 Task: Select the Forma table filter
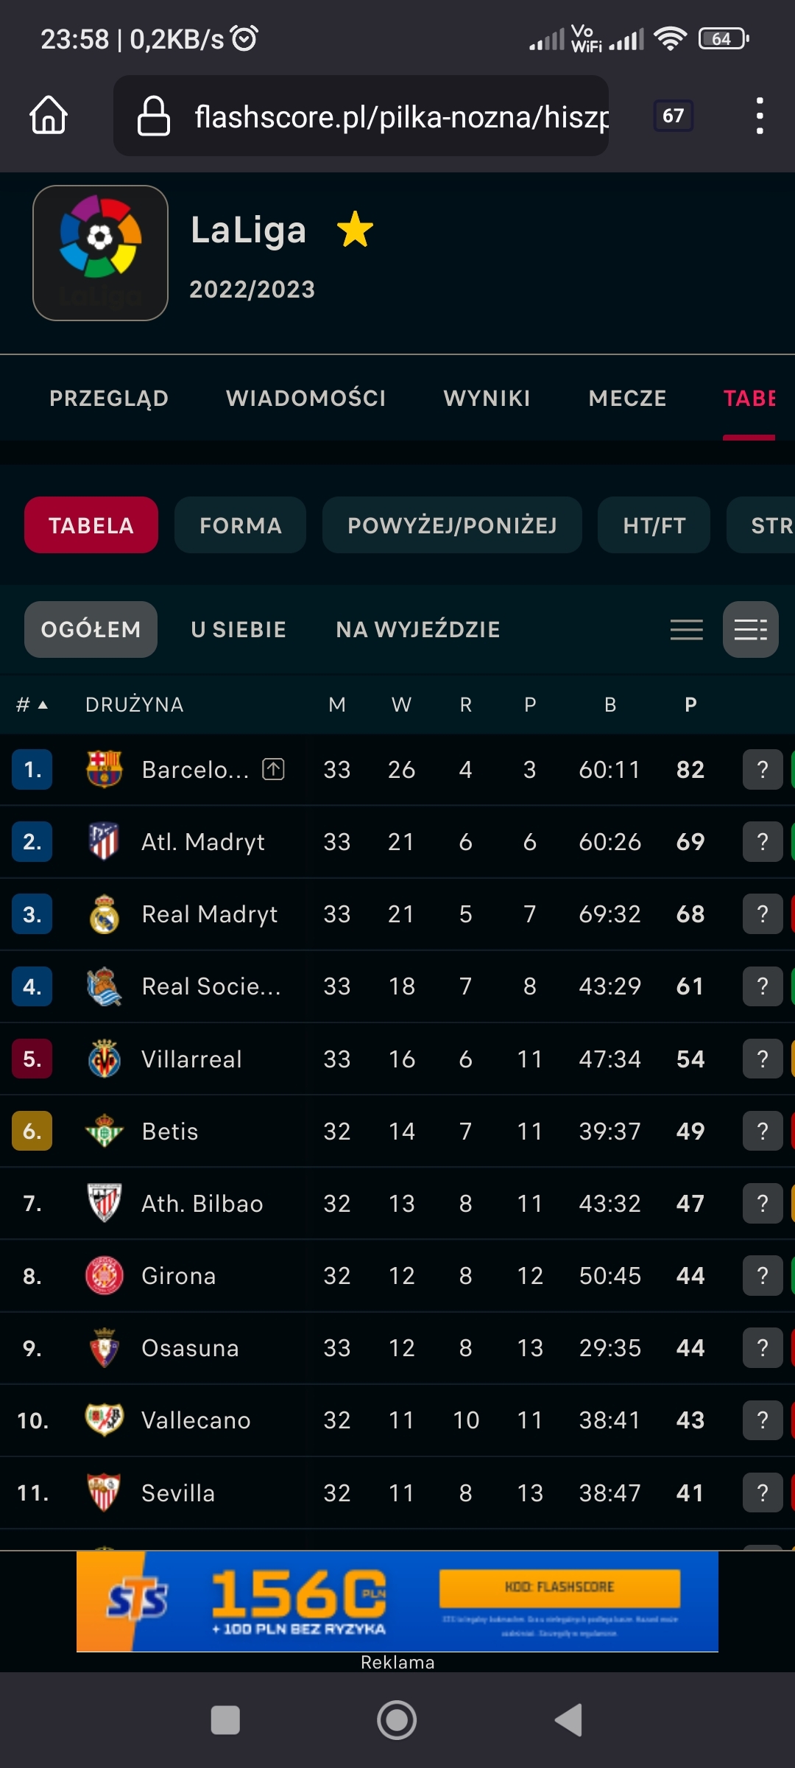[x=240, y=525]
